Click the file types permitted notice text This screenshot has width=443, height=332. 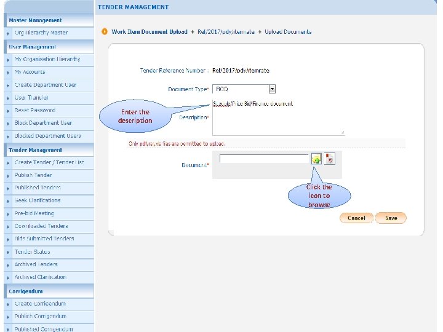pyautogui.click(x=177, y=144)
